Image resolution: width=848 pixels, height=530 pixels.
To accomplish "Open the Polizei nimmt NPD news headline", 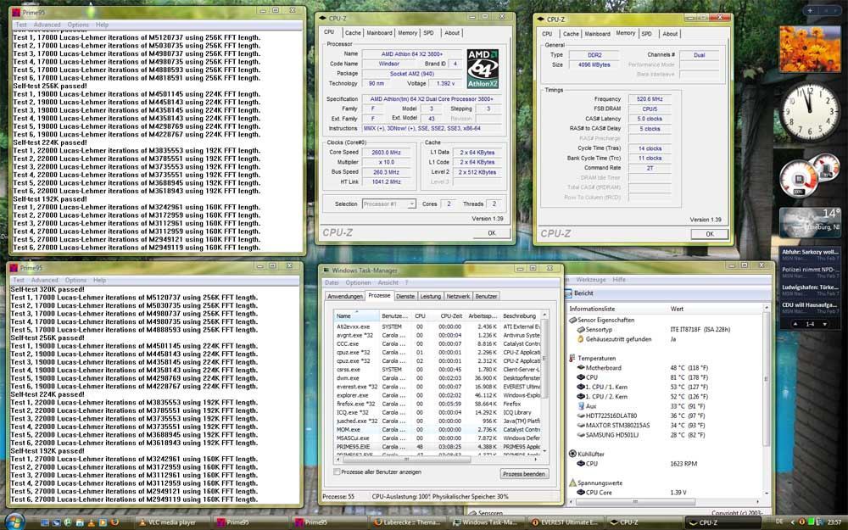I will (809, 269).
